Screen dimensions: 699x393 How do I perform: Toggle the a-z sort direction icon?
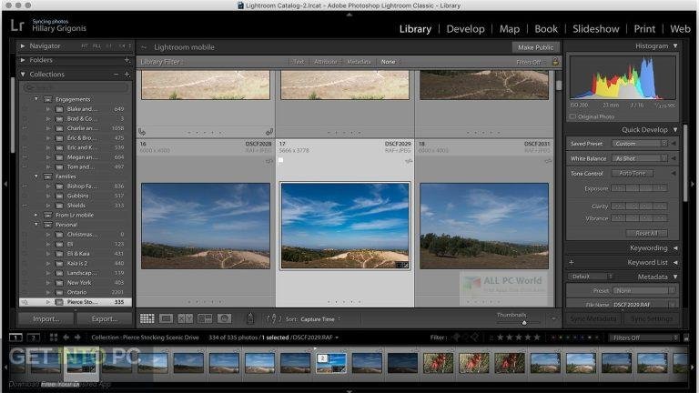click(x=274, y=318)
